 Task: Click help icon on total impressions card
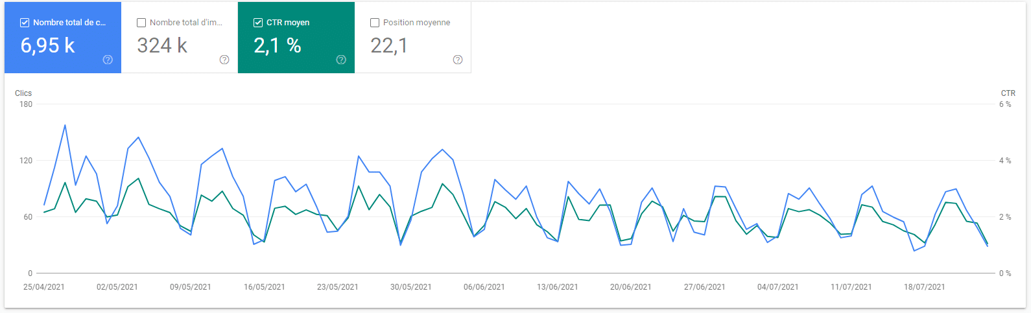(224, 60)
